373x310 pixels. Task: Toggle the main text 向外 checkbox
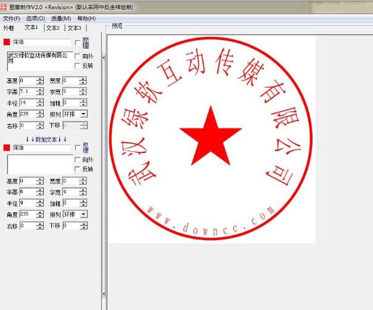(77, 56)
